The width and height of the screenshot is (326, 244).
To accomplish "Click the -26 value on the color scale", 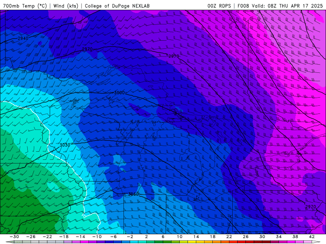I will coord(31,237).
